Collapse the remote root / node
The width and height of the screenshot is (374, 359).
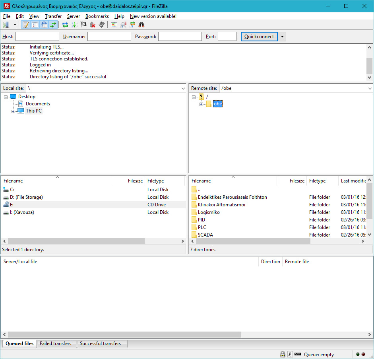194,97
